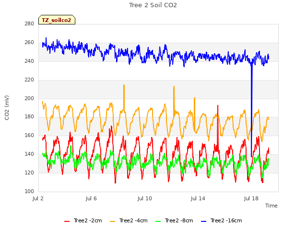
Task: Click the CO2 (mV) y-axis title
Action: (7, 107)
